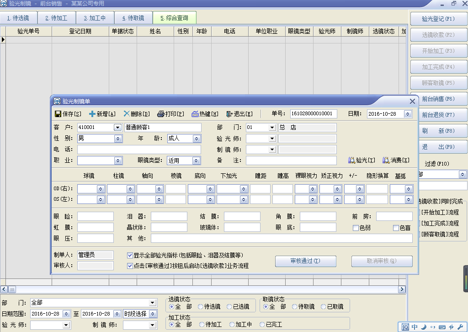Click the horizontal scrollbar right arrow
Image resolution: width=468 pixels, height=332 pixels.
(x=402, y=289)
